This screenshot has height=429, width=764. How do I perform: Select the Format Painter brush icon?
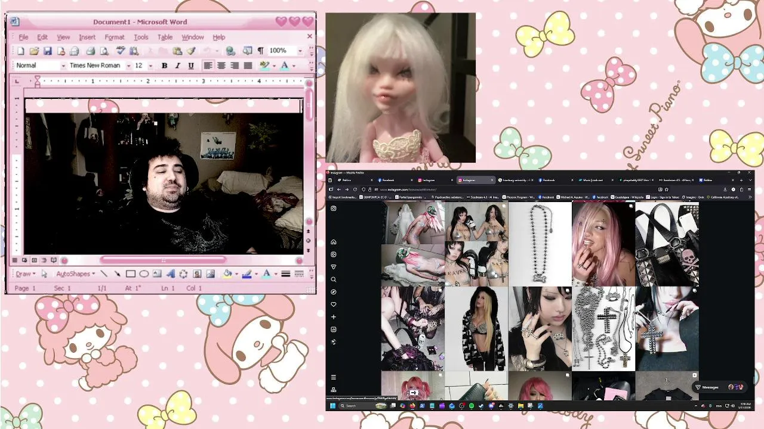191,51
